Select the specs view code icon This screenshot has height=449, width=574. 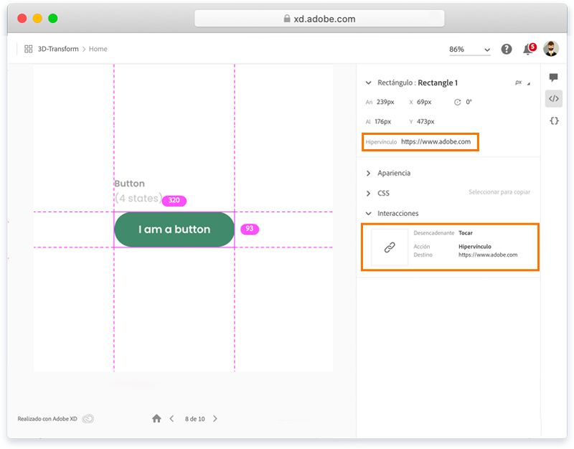click(554, 99)
